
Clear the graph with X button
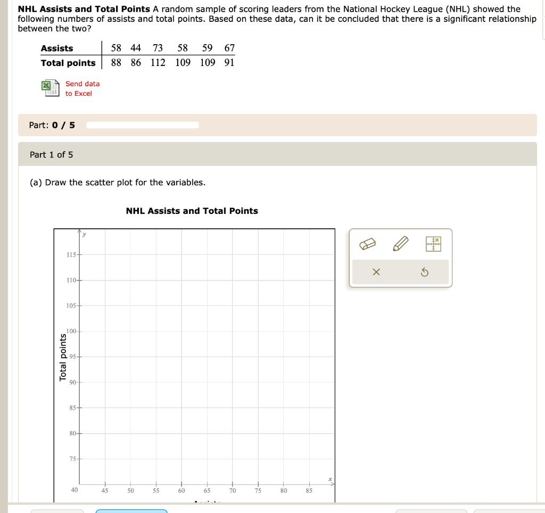[376, 272]
